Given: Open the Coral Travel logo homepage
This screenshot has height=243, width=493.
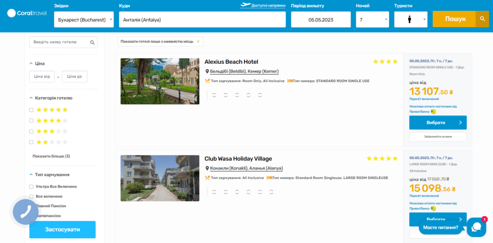Looking at the screenshot, I should [x=27, y=13].
